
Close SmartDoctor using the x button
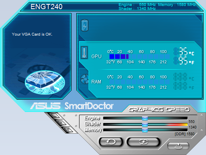(x=61, y=123)
